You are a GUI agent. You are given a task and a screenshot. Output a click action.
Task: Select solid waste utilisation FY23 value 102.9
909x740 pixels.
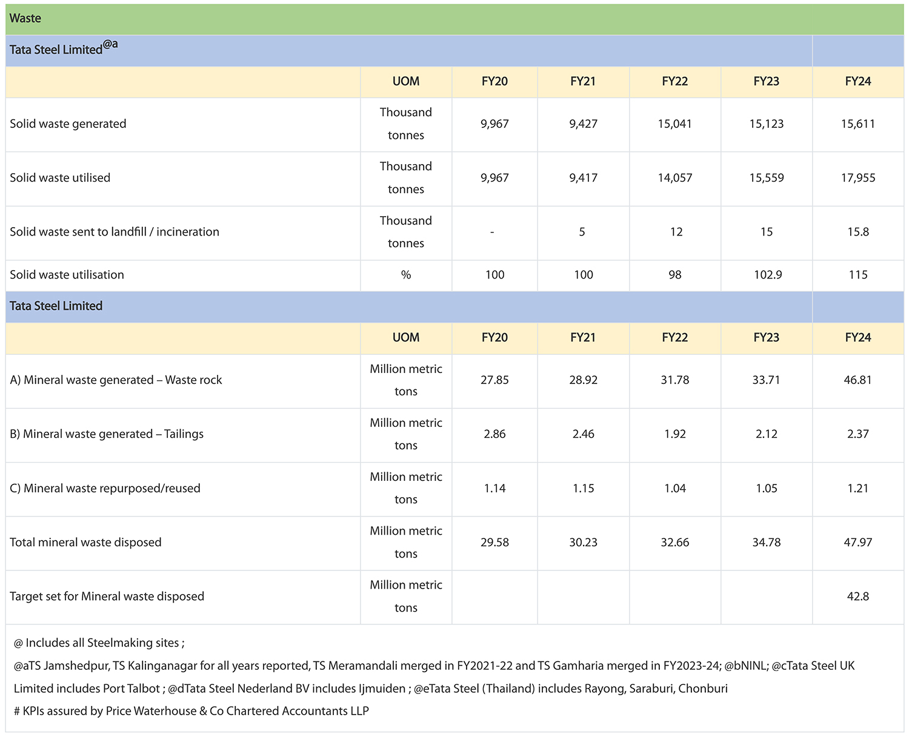[767, 275]
